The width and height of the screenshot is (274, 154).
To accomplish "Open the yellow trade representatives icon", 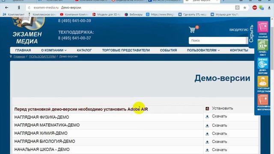I will pos(262,81).
